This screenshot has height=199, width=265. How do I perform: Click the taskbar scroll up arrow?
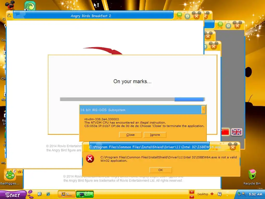pyautogui.click(x=192, y=192)
